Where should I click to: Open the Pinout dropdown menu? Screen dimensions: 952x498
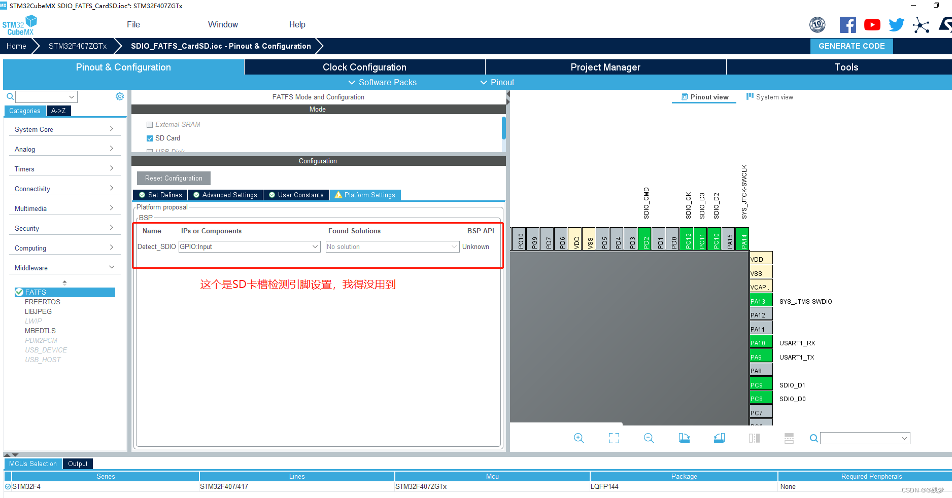497,82
